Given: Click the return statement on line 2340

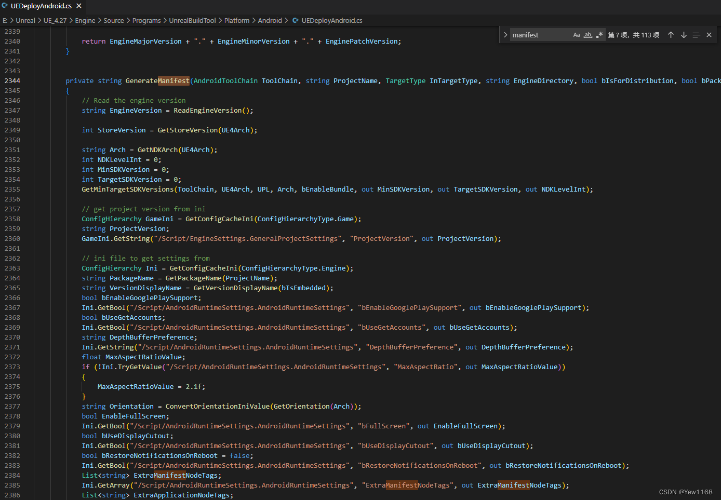Looking at the screenshot, I should (242, 41).
